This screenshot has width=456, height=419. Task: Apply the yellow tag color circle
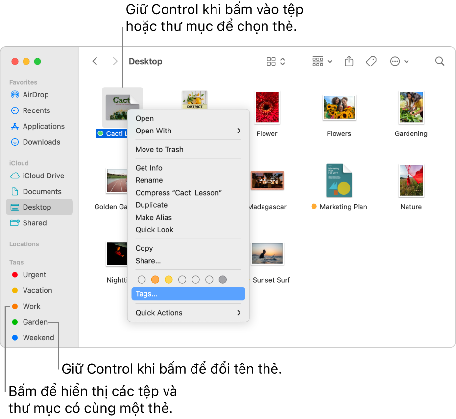(x=168, y=280)
